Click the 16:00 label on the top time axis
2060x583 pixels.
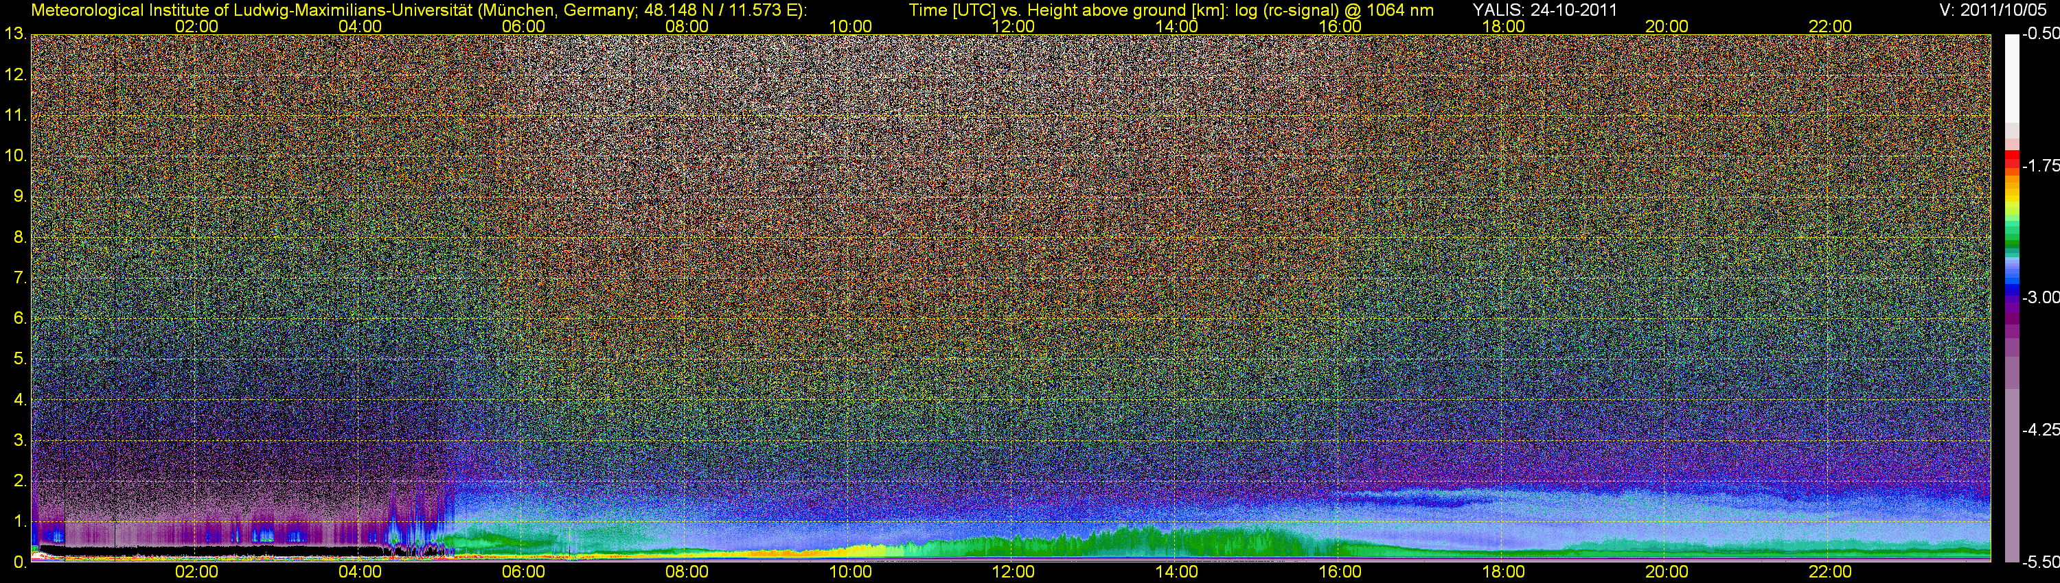pyautogui.click(x=1340, y=26)
